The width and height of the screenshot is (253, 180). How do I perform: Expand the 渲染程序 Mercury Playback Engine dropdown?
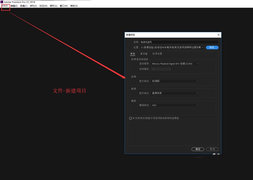point(175,64)
